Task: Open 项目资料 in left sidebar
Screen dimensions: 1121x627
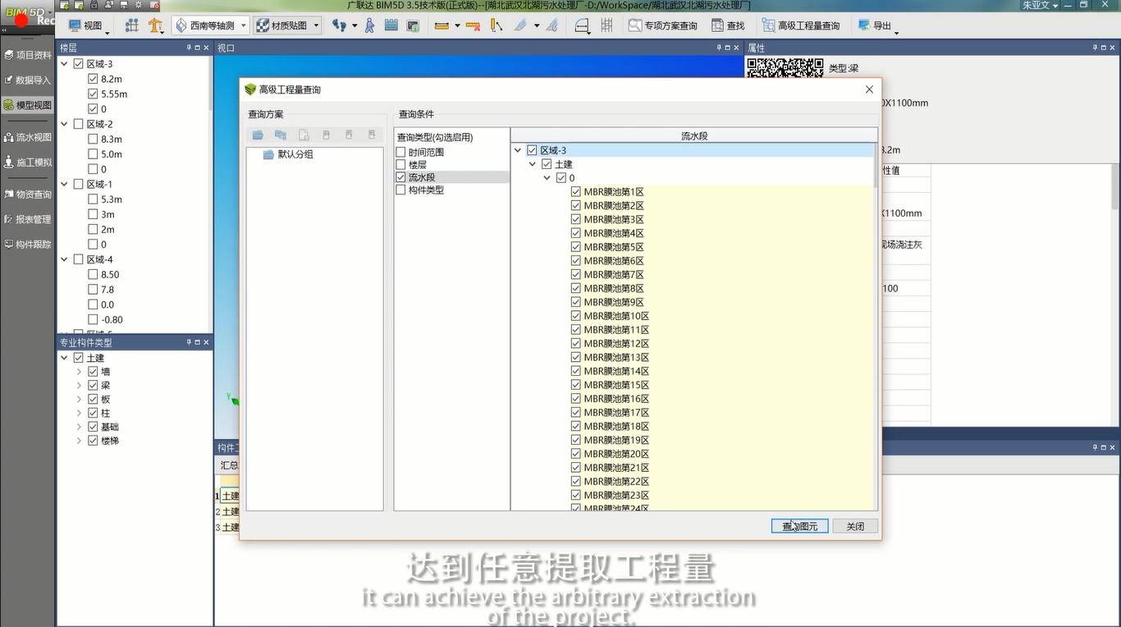Action: (x=27, y=55)
